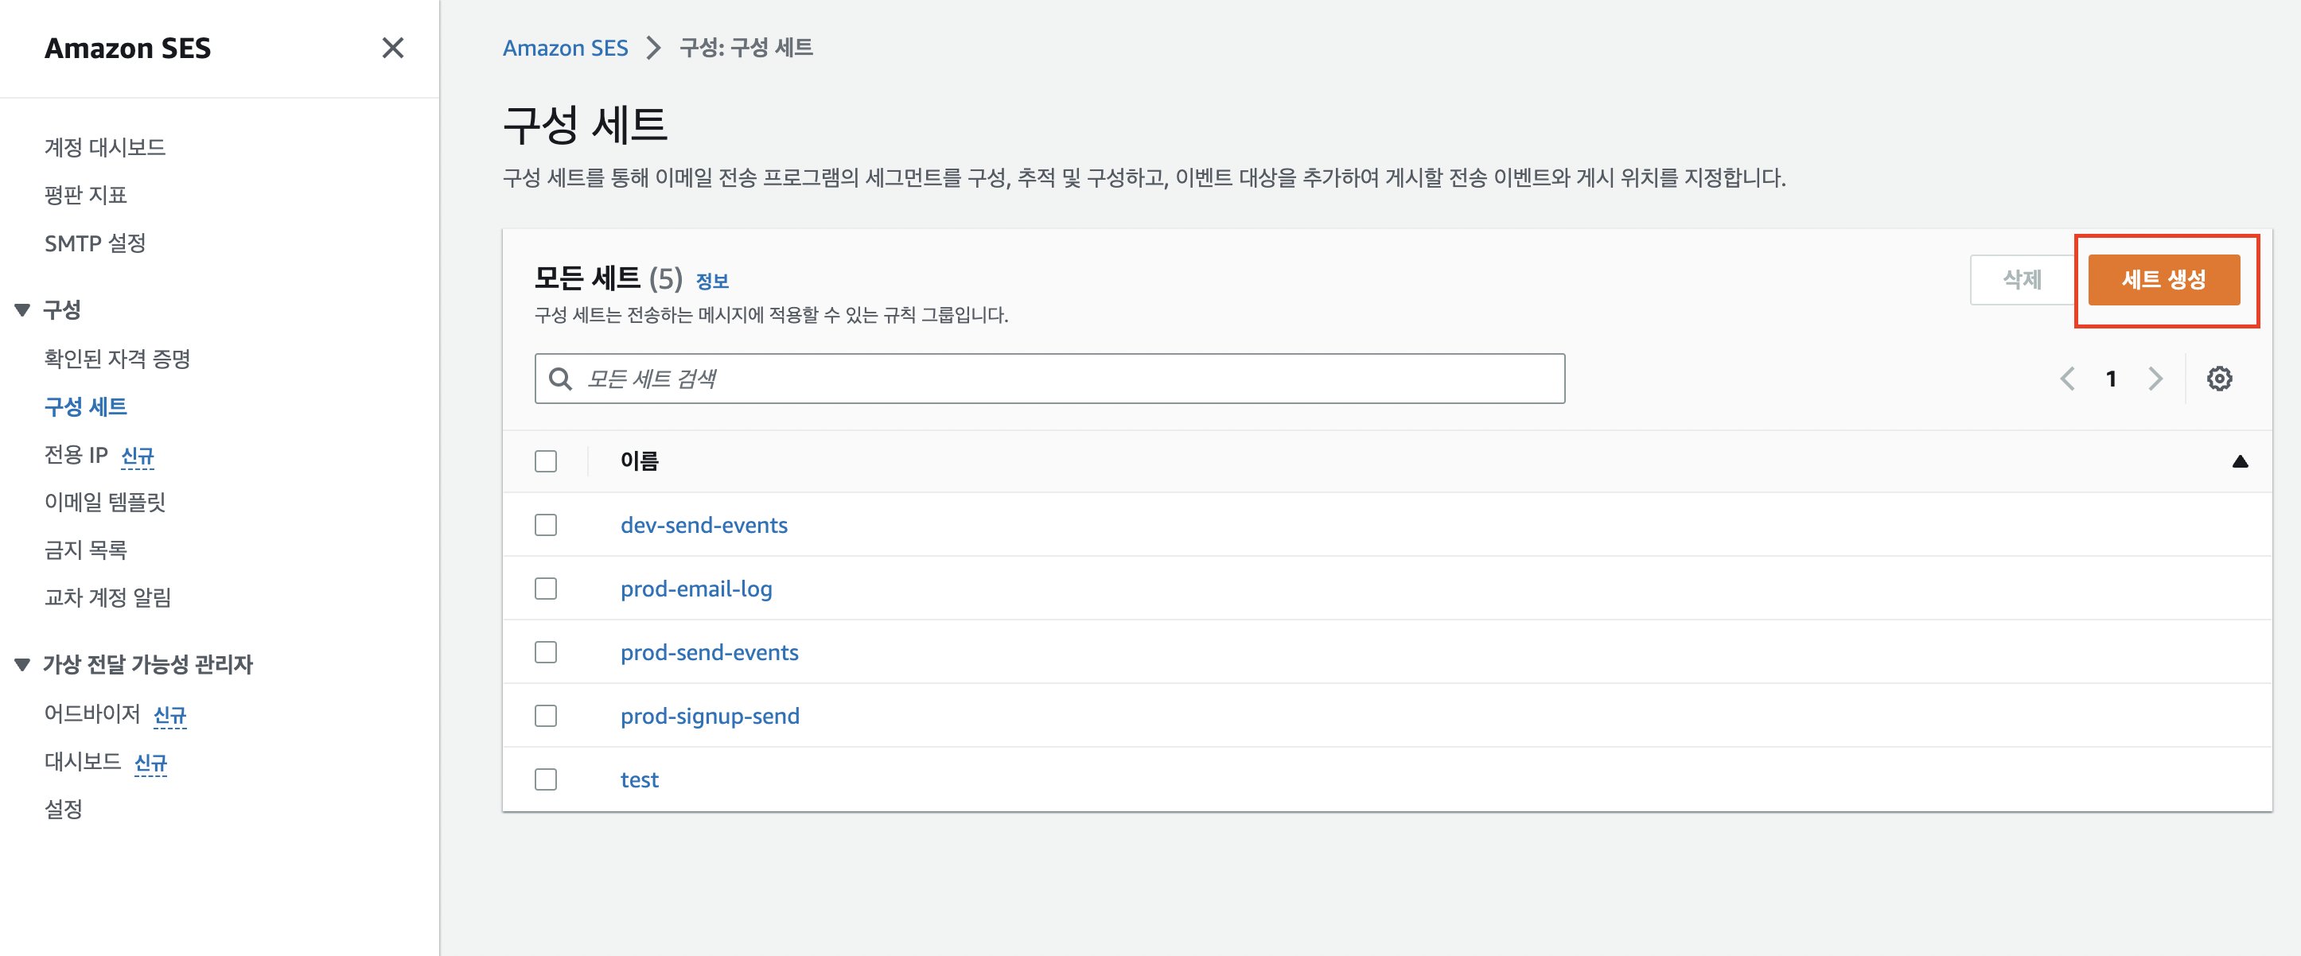Close the Amazon SES side navigation
Image resolution: width=2301 pixels, height=956 pixels.
pos(392,49)
